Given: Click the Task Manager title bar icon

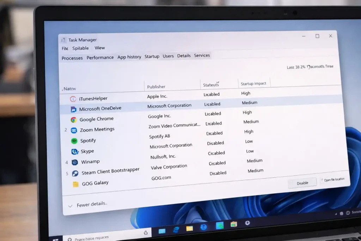Looking at the screenshot, I should (x=63, y=40).
